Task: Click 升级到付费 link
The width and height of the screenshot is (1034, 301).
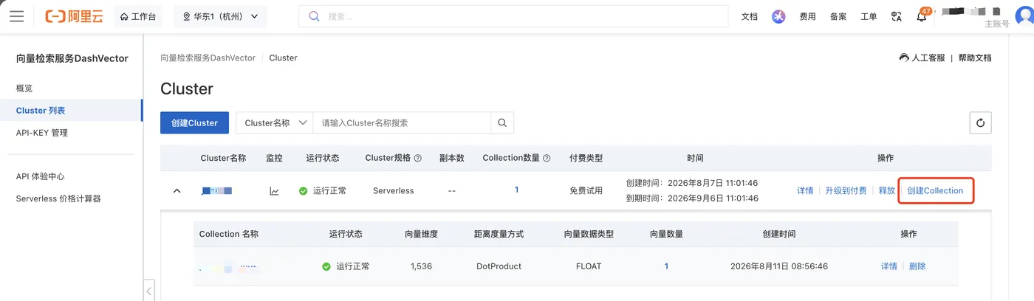Action: coord(846,191)
